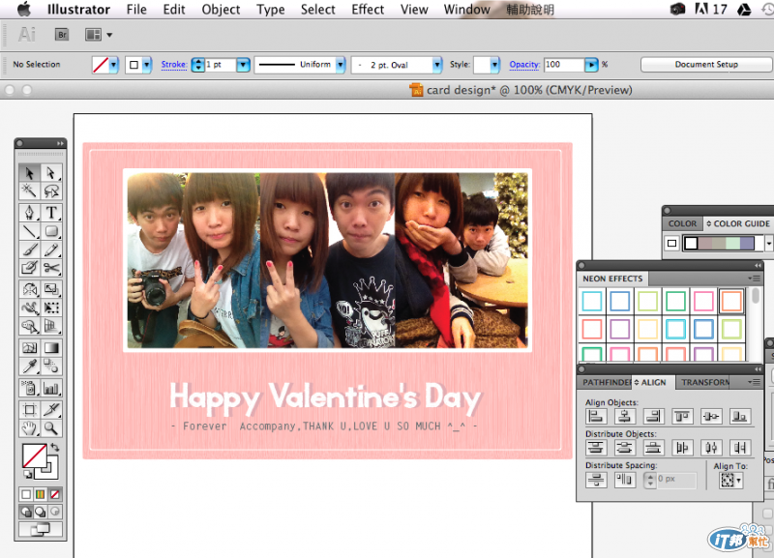Click the Document Setup button
Image resolution: width=774 pixels, height=558 pixels.
[x=705, y=65]
